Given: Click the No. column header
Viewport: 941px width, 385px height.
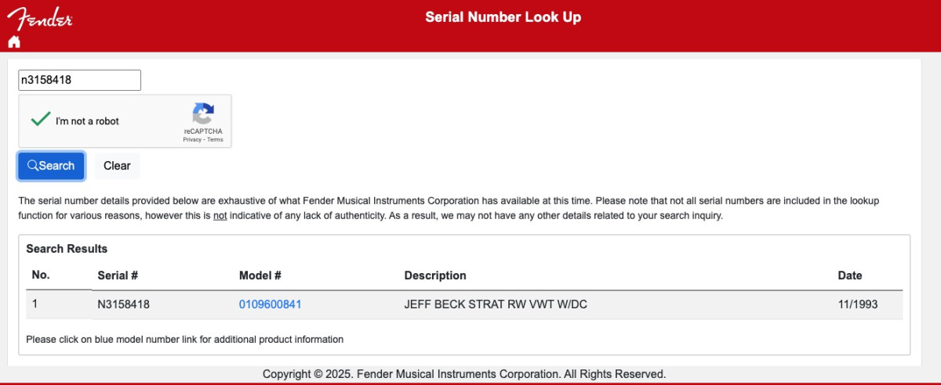Looking at the screenshot, I should 40,275.
